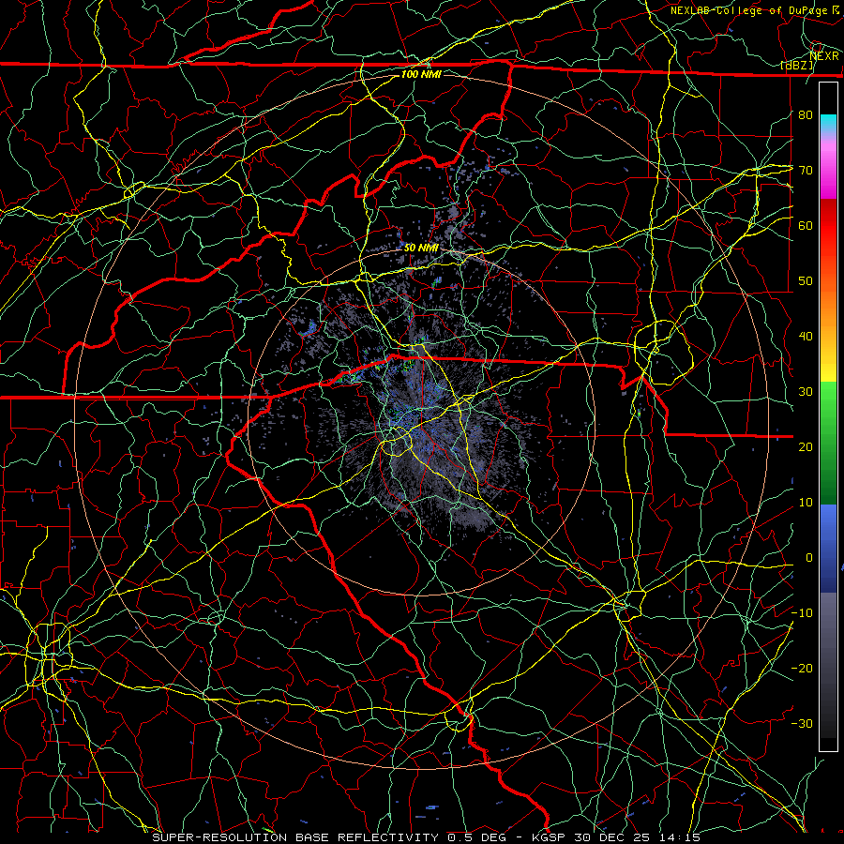Click the 80 value on dBZ scale
The image size is (844, 844).
806,114
